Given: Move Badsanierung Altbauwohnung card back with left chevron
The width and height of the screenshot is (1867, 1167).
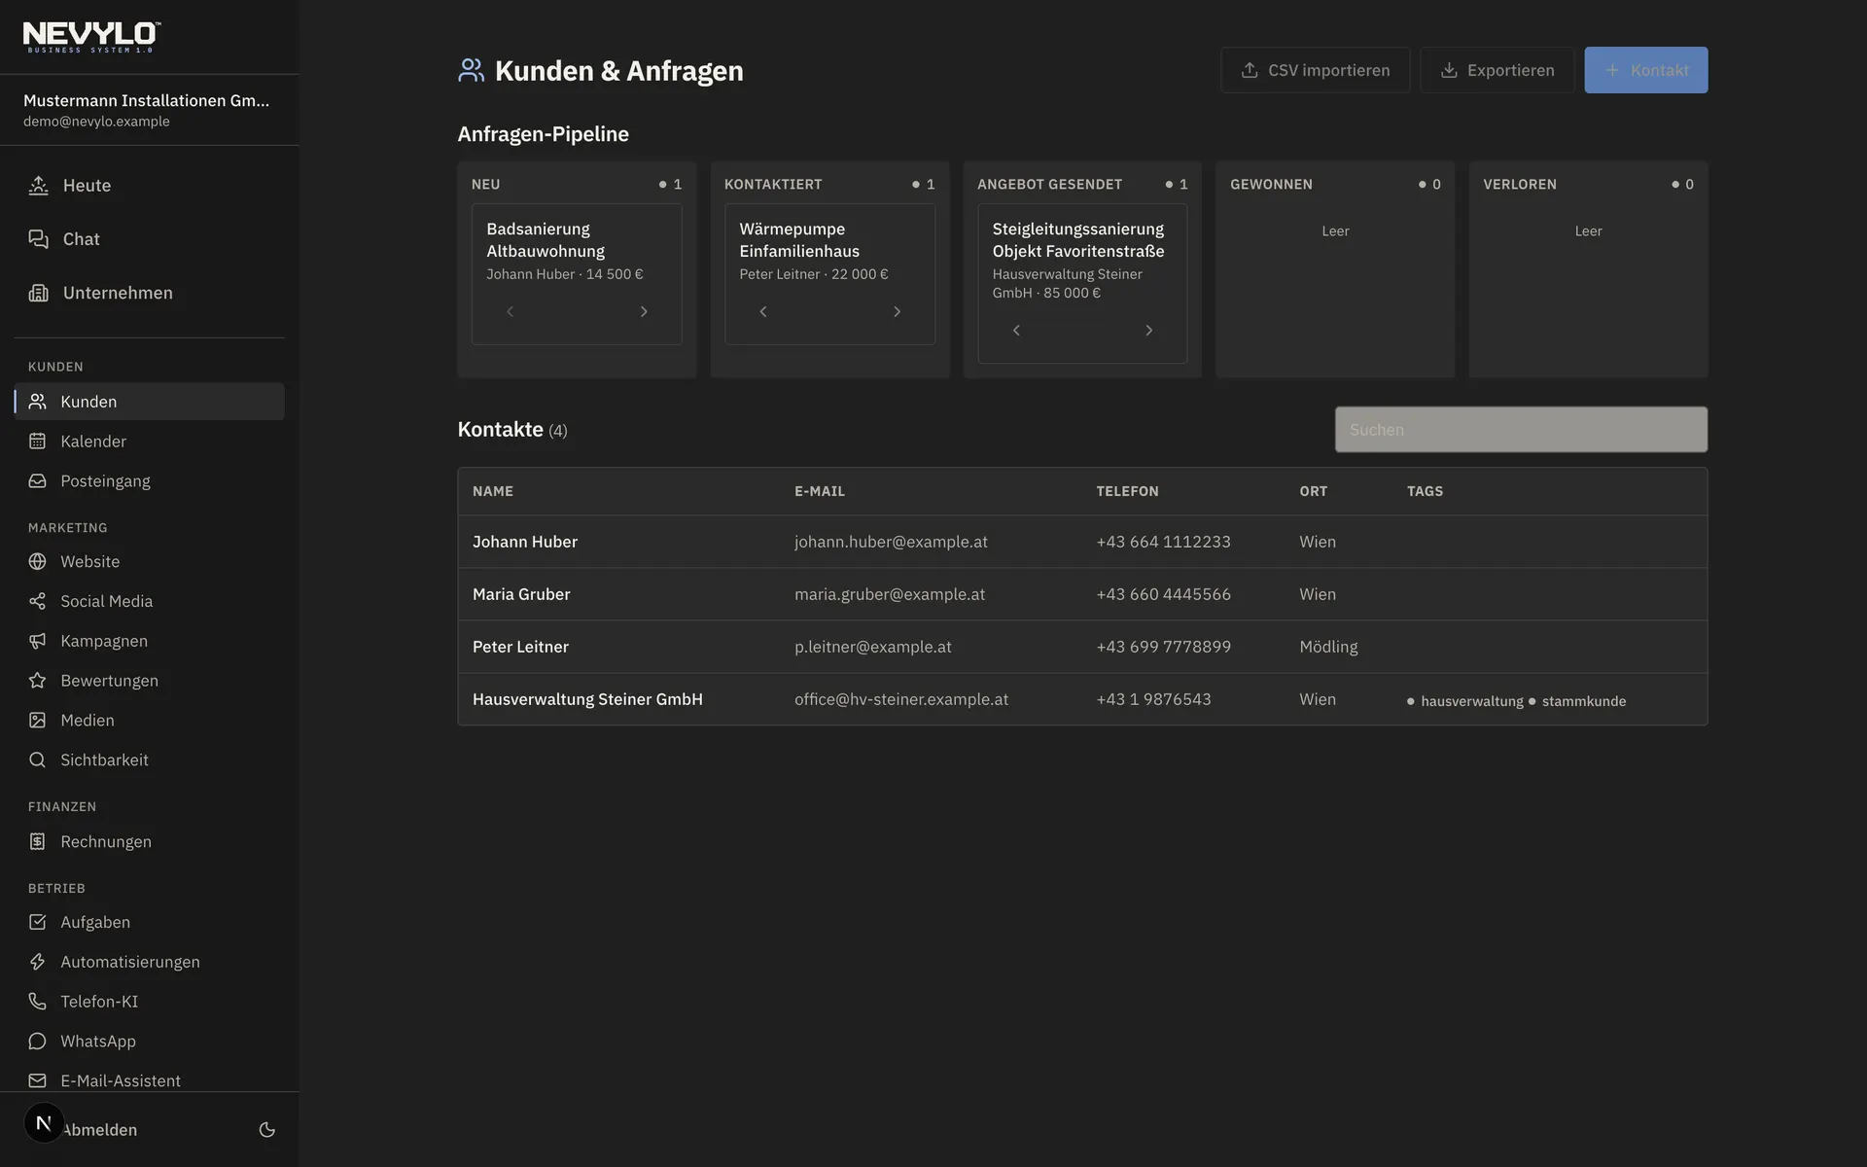Looking at the screenshot, I should coord(510,311).
